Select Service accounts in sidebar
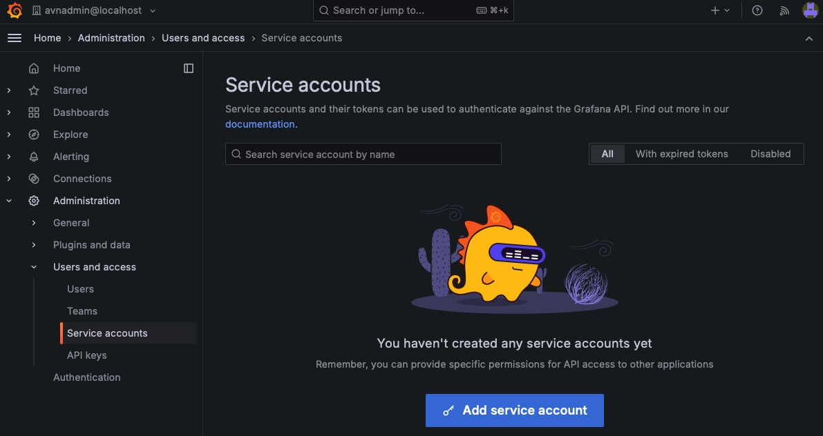This screenshot has height=436, width=823. tap(129, 333)
